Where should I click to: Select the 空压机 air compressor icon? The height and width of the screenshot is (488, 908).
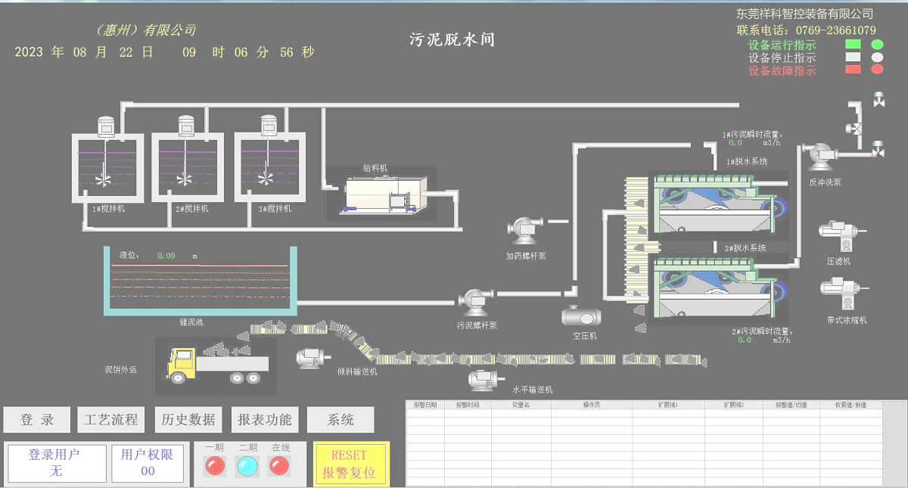pyautogui.click(x=580, y=315)
